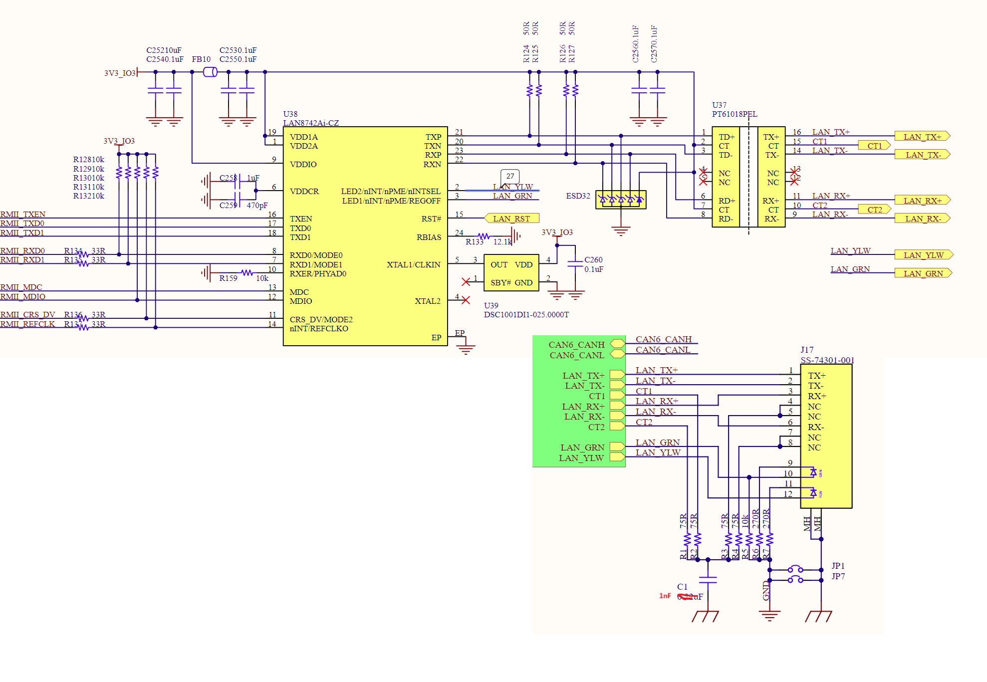
Task: Click the 1nF red annotation text
Action: pyautogui.click(x=665, y=596)
